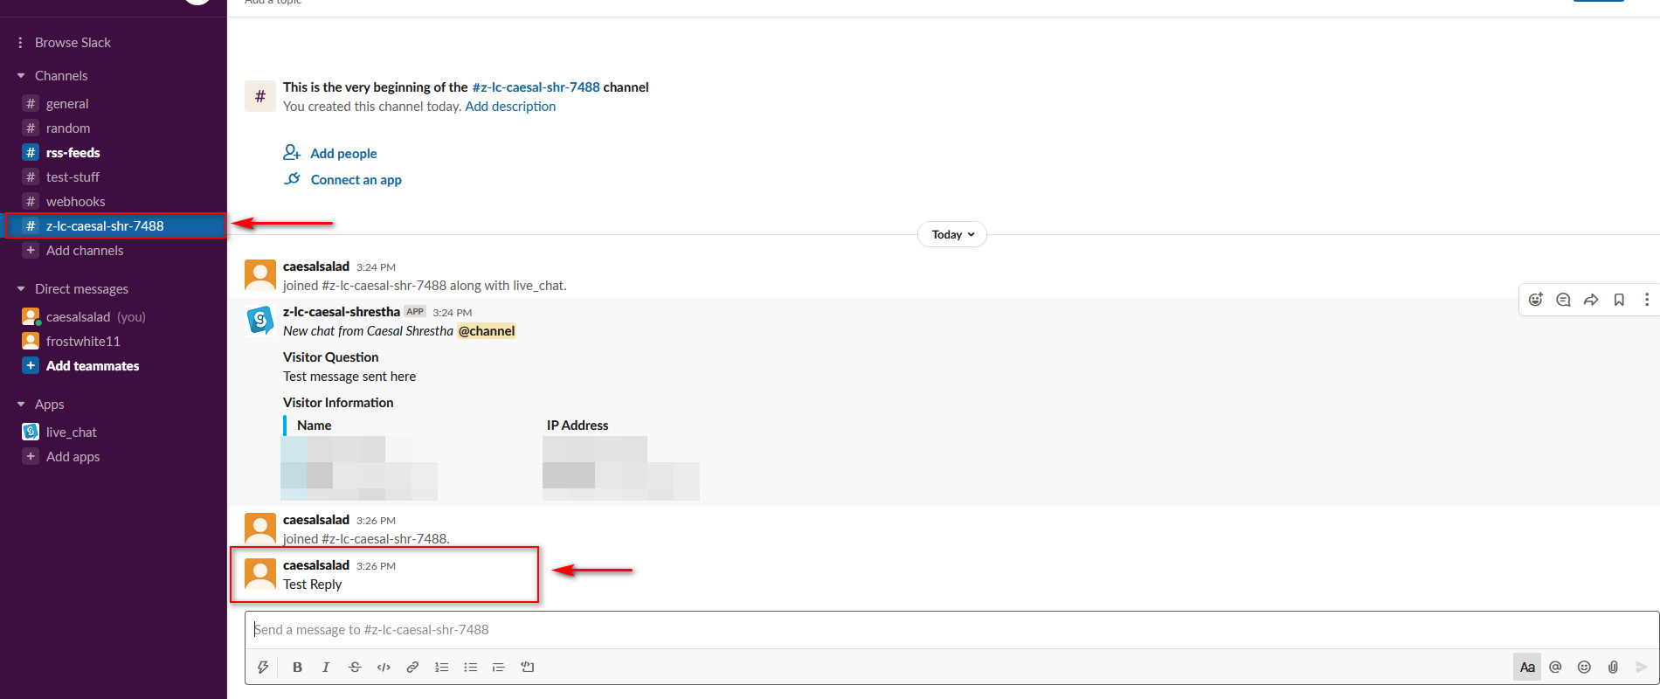
Task: Open direct message with caesalsalad (you)
Action: (96, 316)
